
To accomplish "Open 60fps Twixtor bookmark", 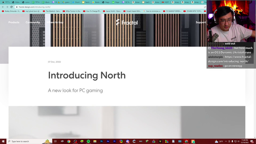I will (x=72, y=11).
